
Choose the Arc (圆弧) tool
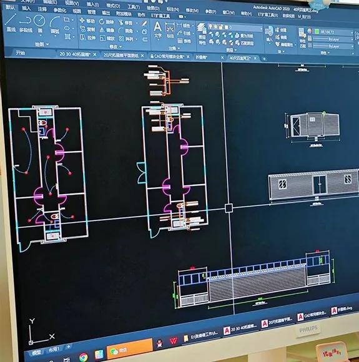55,25
